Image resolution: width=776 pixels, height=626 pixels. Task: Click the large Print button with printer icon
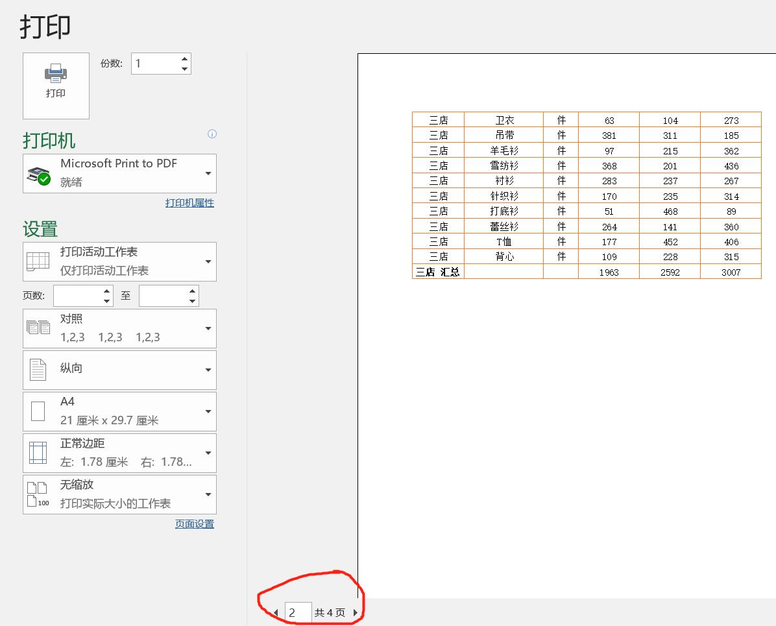pyautogui.click(x=56, y=86)
